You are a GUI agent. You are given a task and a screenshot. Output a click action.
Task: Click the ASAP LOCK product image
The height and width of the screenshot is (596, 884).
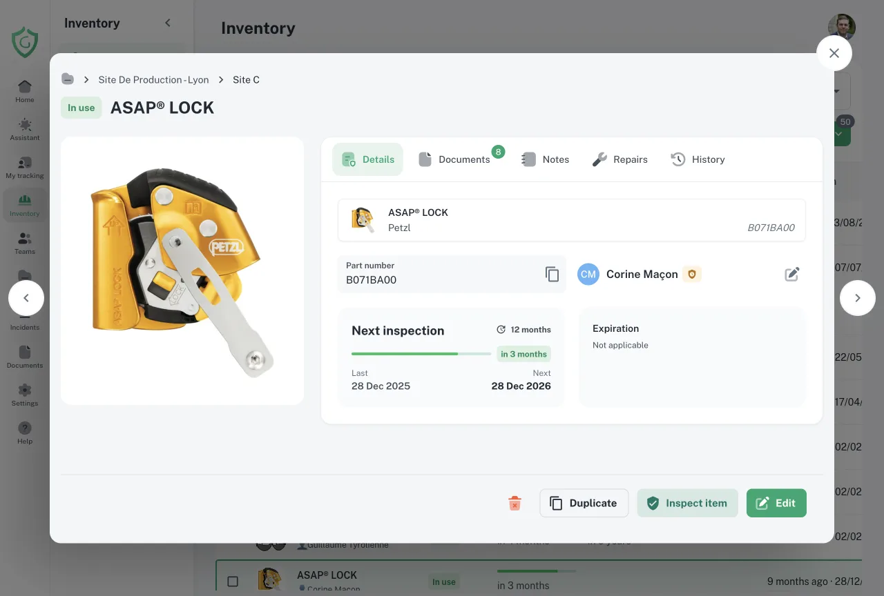pos(182,270)
